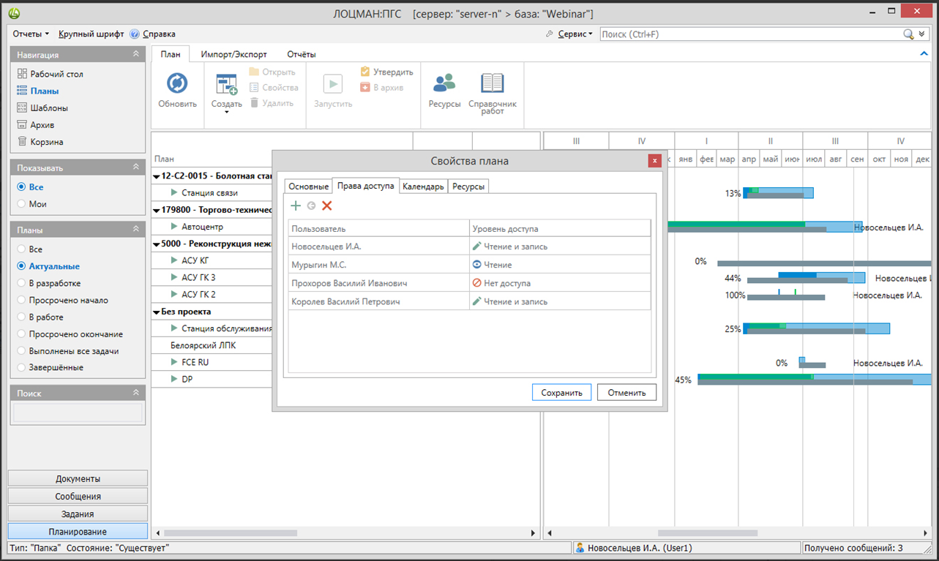The width and height of the screenshot is (939, 561).
Task: Open Сервис dropdown menu
Action: coord(575,34)
